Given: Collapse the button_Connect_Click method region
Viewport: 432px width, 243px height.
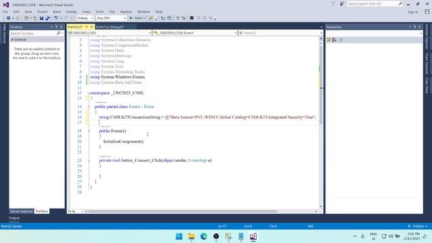Looking at the screenshot, I should (x=88, y=161).
